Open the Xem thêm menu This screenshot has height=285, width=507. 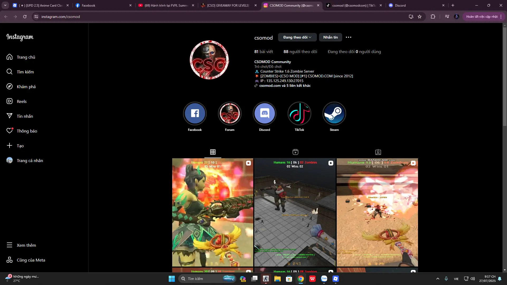pos(21,245)
